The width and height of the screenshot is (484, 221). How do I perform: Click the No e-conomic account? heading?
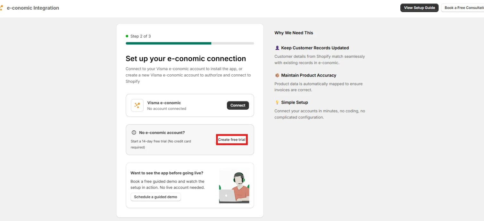pos(162,133)
